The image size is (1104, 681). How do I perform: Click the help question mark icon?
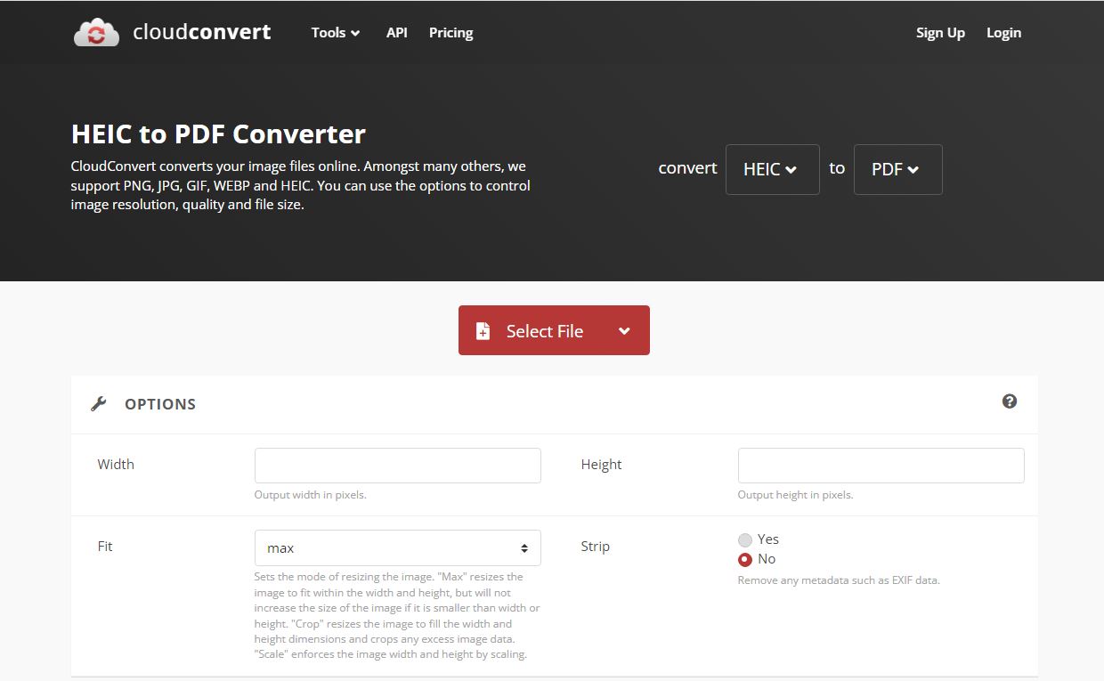tap(1009, 401)
